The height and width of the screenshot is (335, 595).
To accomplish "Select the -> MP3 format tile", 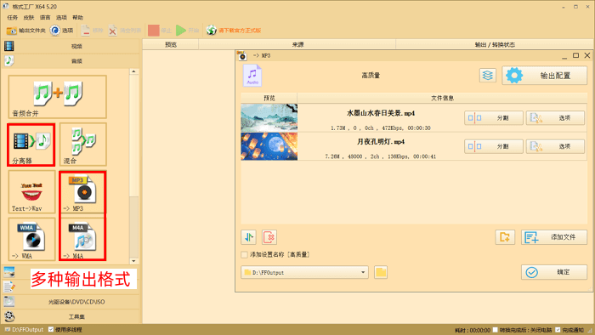I will point(83,192).
